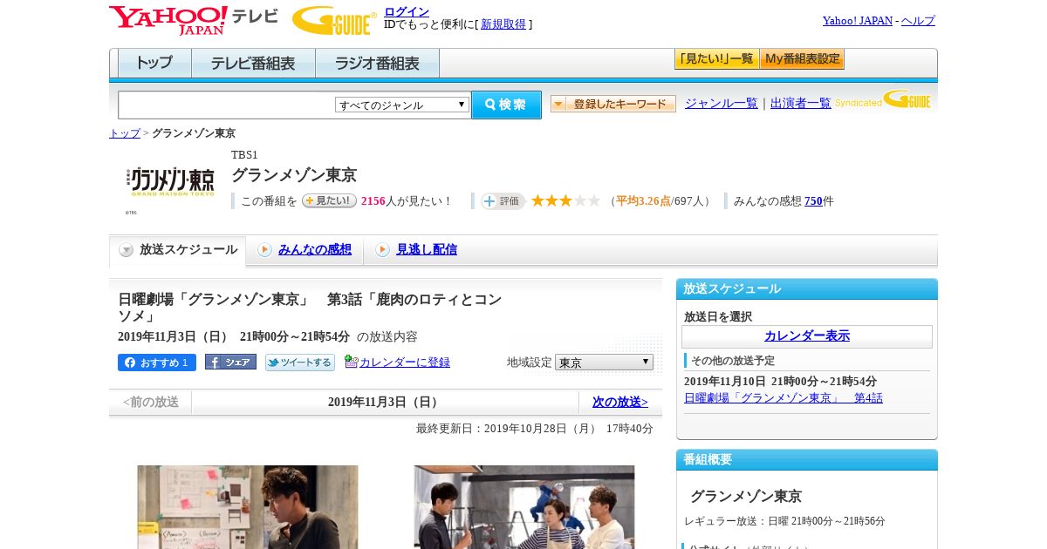This screenshot has height=549, width=1047.
Task: Click the 2019年11月3日（日） date bar text
Action: pos(385,403)
